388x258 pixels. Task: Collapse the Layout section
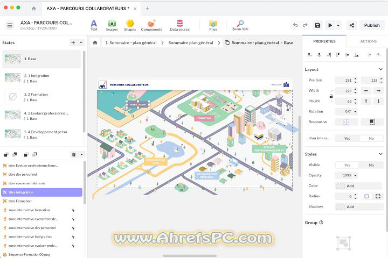point(380,69)
